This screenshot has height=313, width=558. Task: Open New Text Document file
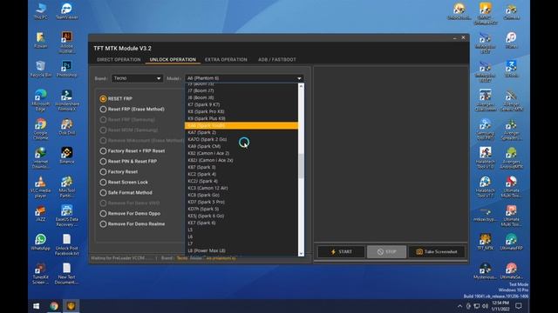click(x=66, y=274)
